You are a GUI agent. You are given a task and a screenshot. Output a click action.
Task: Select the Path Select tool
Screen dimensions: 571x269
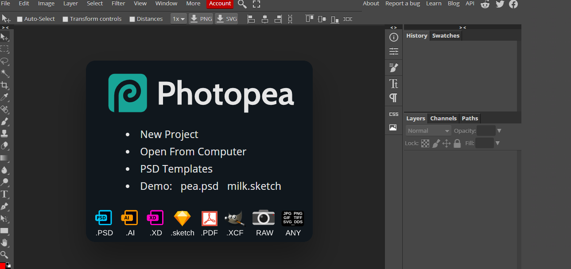5,218
